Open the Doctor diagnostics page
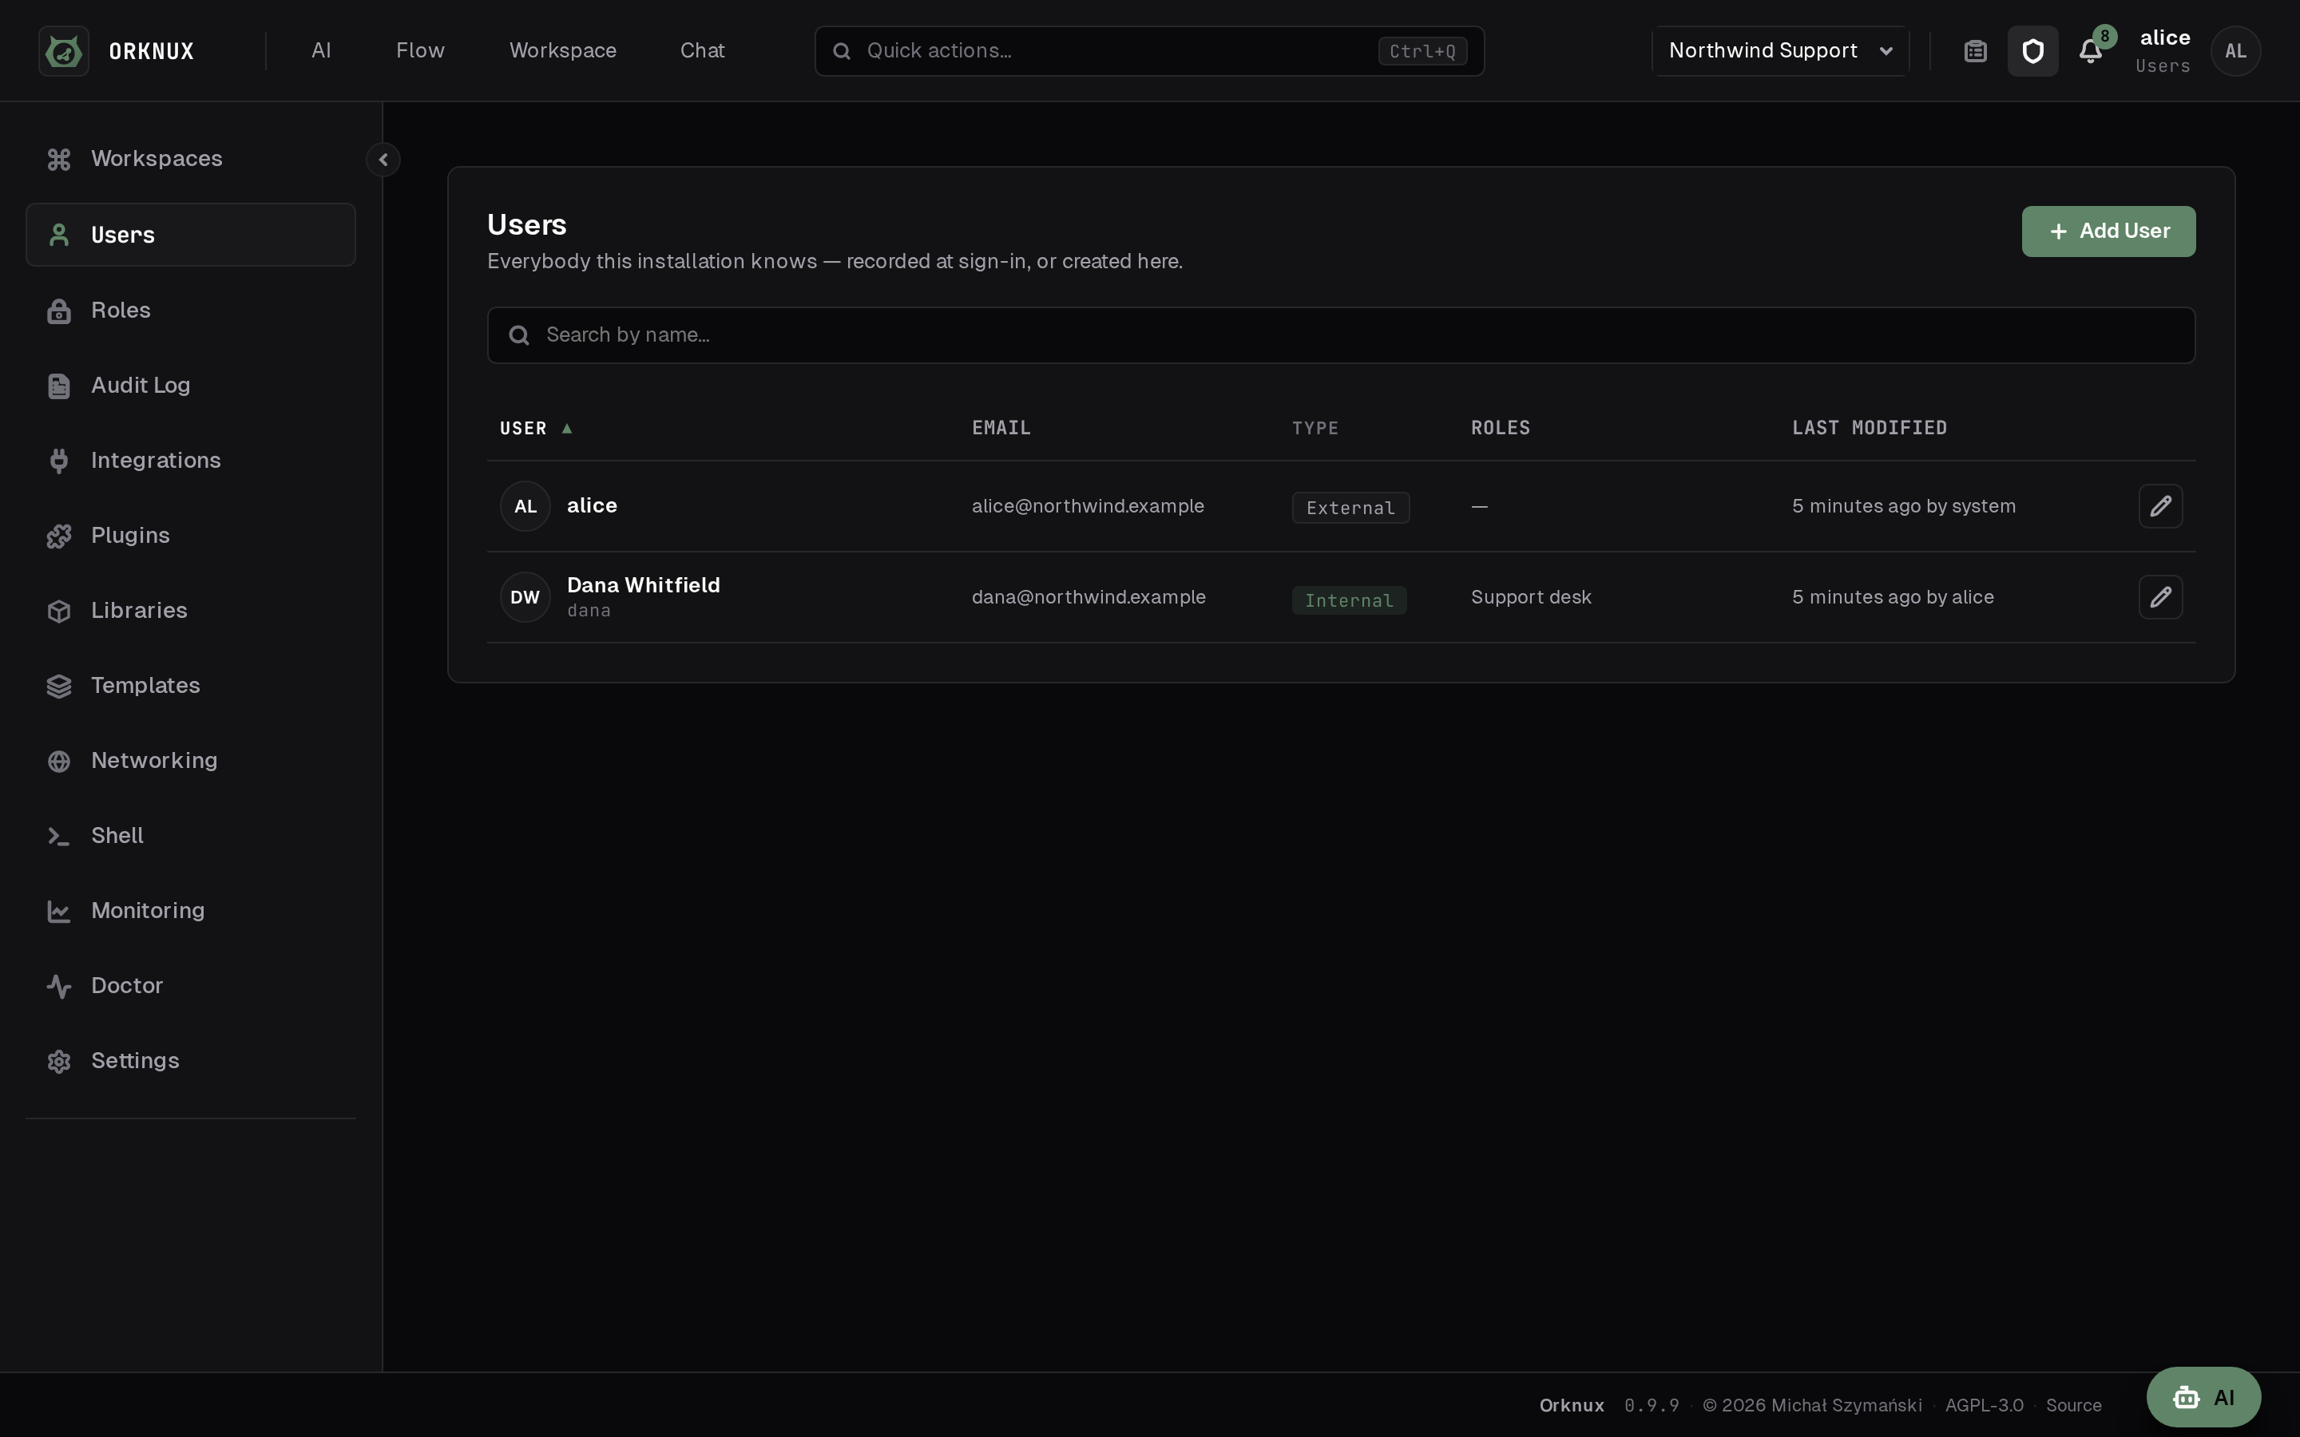This screenshot has height=1437, width=2300. pos(190,986)
